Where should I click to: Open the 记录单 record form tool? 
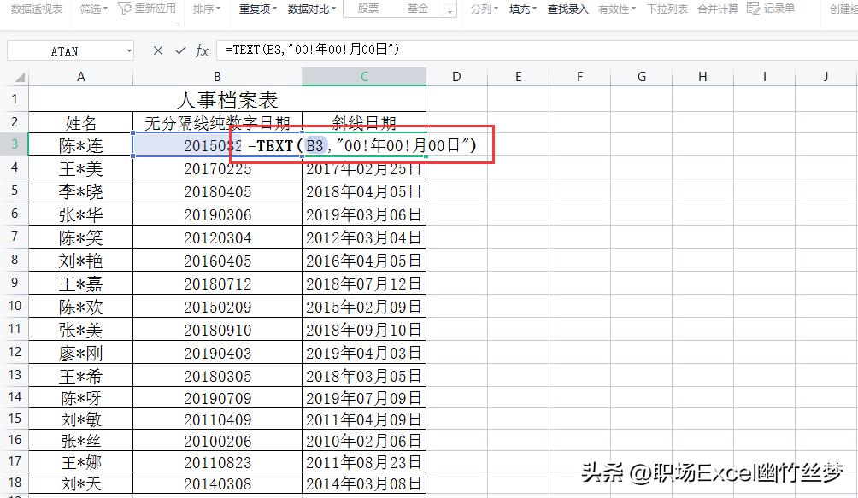pyautogui.click(x=773, y=9)
